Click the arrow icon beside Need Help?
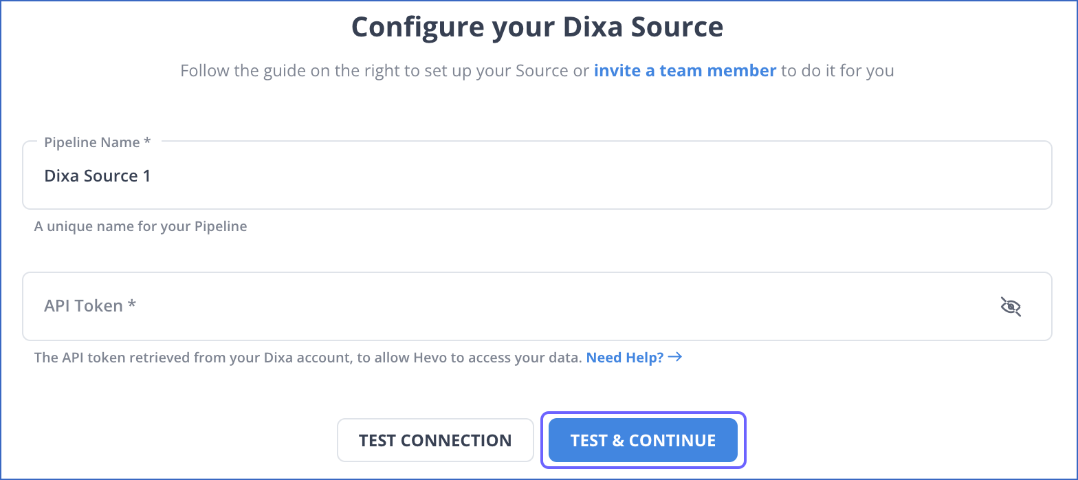 674,358
